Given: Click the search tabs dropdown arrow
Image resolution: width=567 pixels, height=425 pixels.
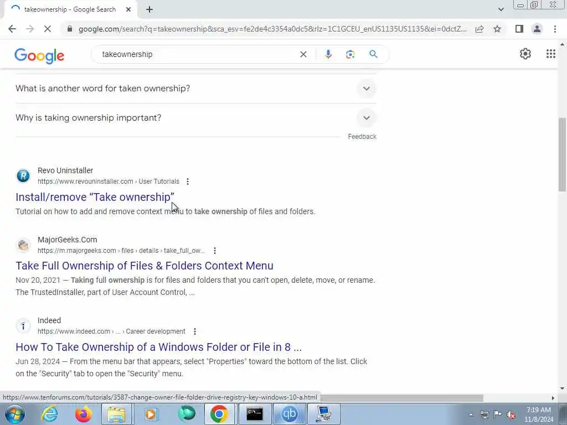Looking at the screenshot, I should click(x=501, y=10).
